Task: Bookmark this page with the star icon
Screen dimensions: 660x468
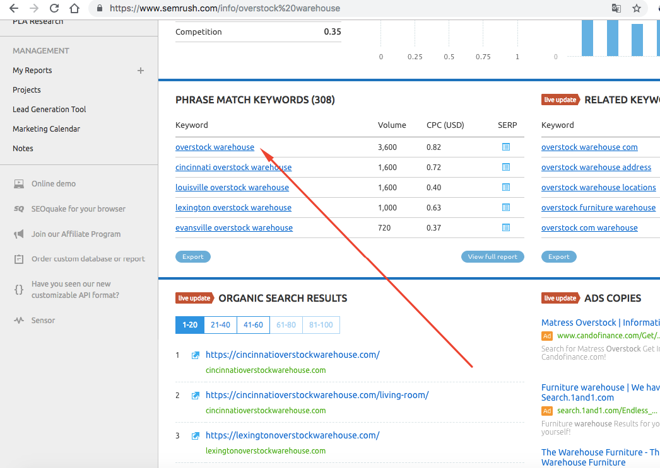Action: [x=637, y=8]
